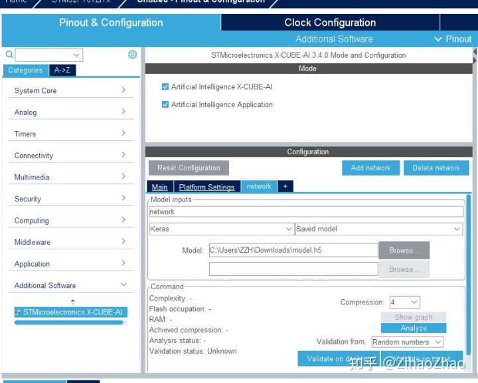Open the search dropdown box
This screenshot has width=478, height=383.
click(48, 55)
